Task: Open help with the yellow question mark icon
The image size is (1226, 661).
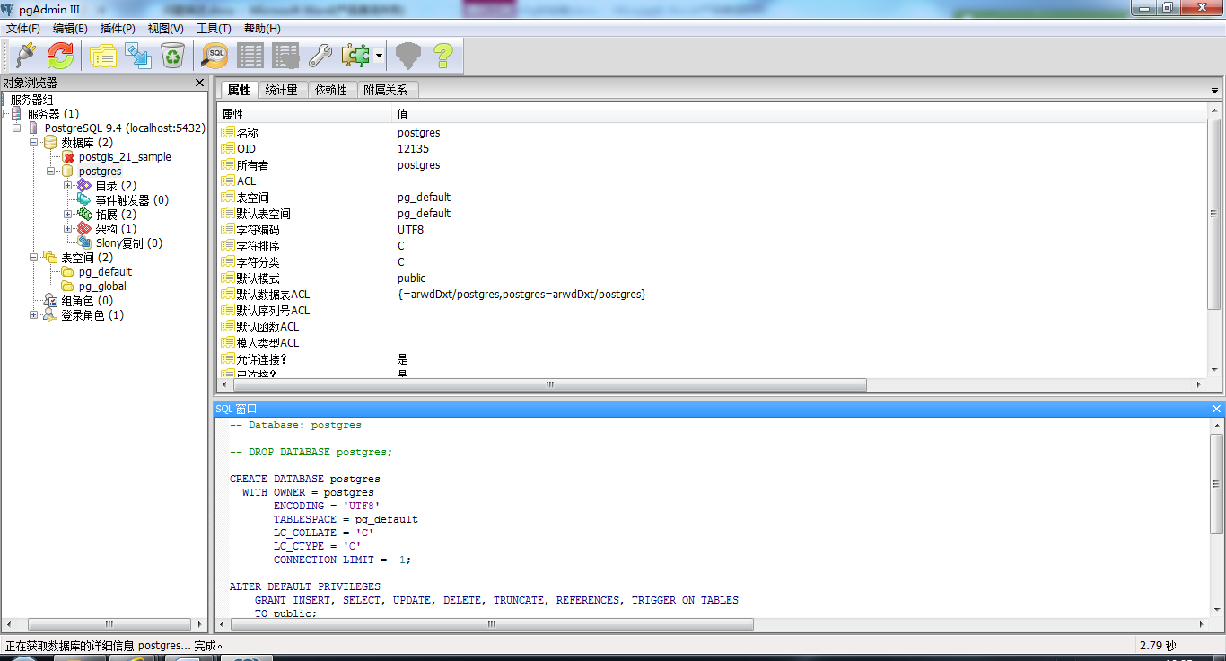Action: (x=442, y=56)
